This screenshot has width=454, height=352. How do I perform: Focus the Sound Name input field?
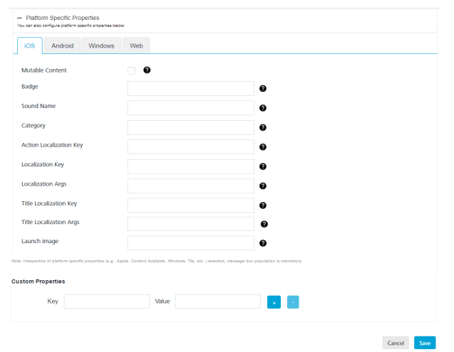pos(191,108)
